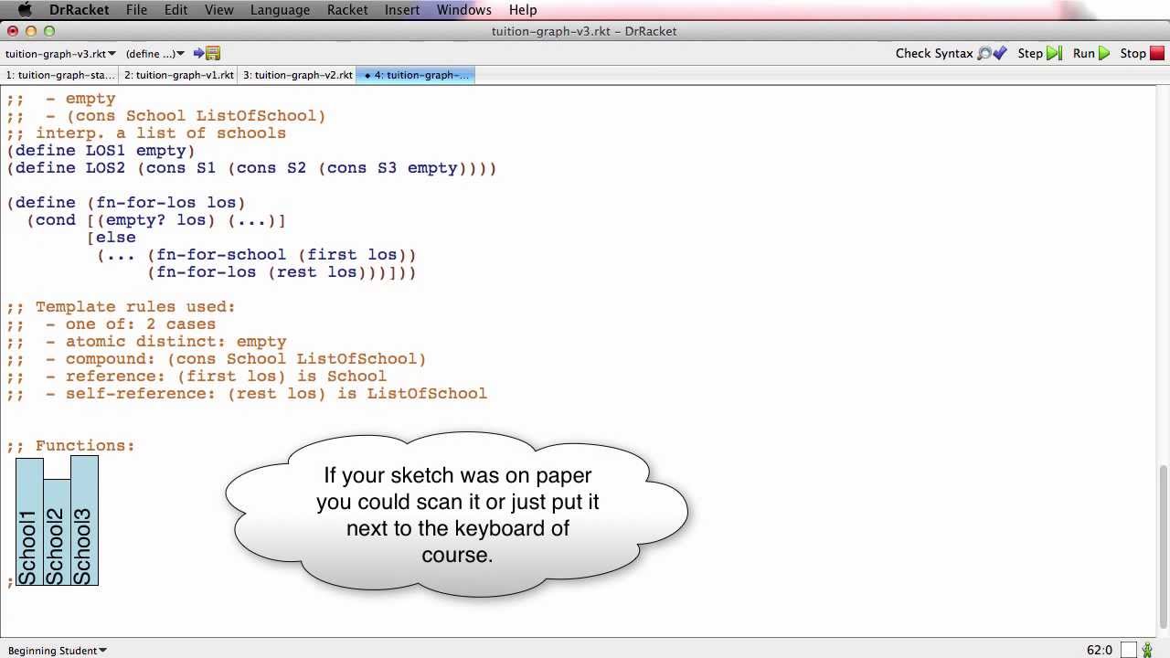
Task: Click the Check Syntax button
Action: [x=951, y=54]
